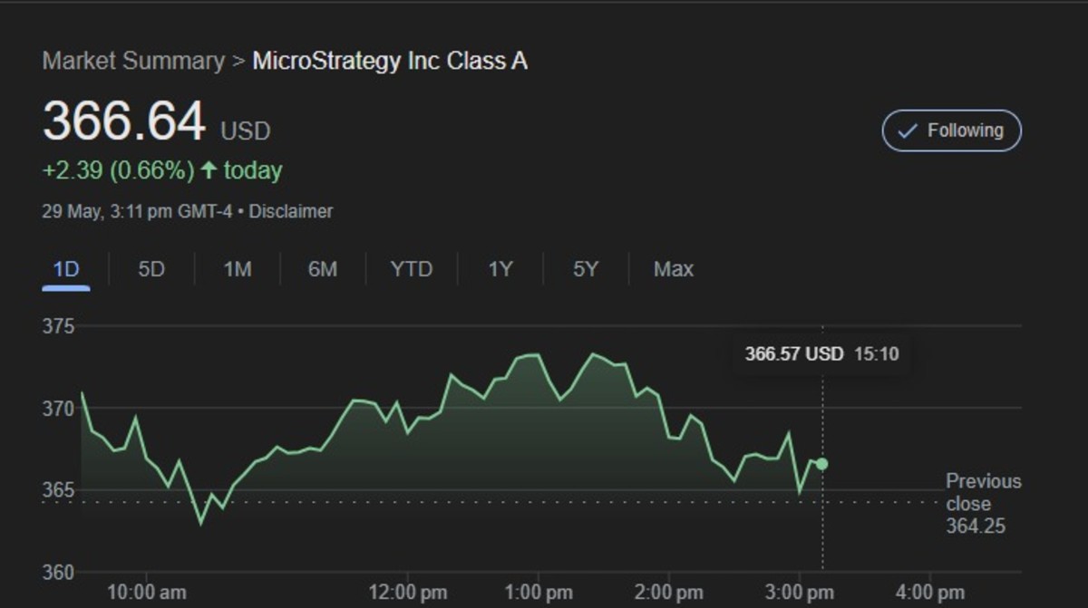The image size is (1088, 608).
Task: Select the 1M time range tab
Action: pyautogui.click(x=236, y=269)
